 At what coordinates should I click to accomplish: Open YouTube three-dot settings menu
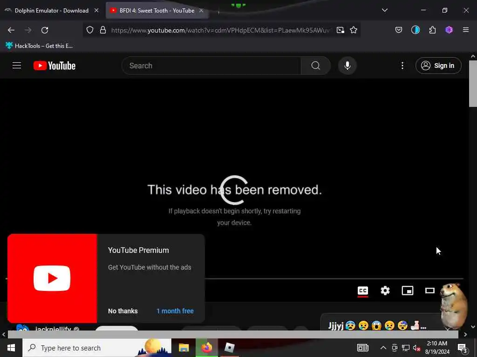[x=402, y=66]
